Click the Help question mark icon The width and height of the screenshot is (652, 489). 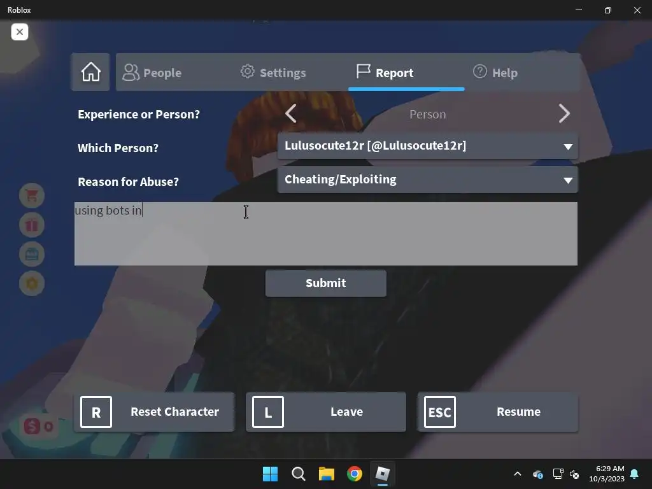(480, 71)
